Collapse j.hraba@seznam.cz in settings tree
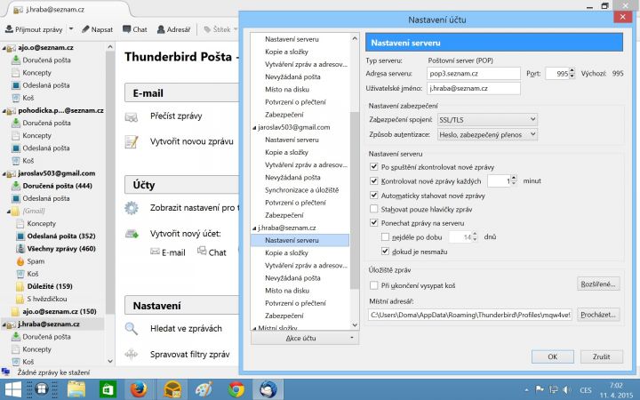The image size is (640, 400). click(254, 228)
